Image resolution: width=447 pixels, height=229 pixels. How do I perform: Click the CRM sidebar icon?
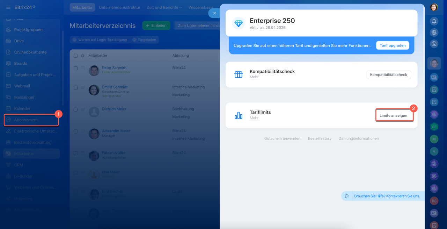click(8, 165)
